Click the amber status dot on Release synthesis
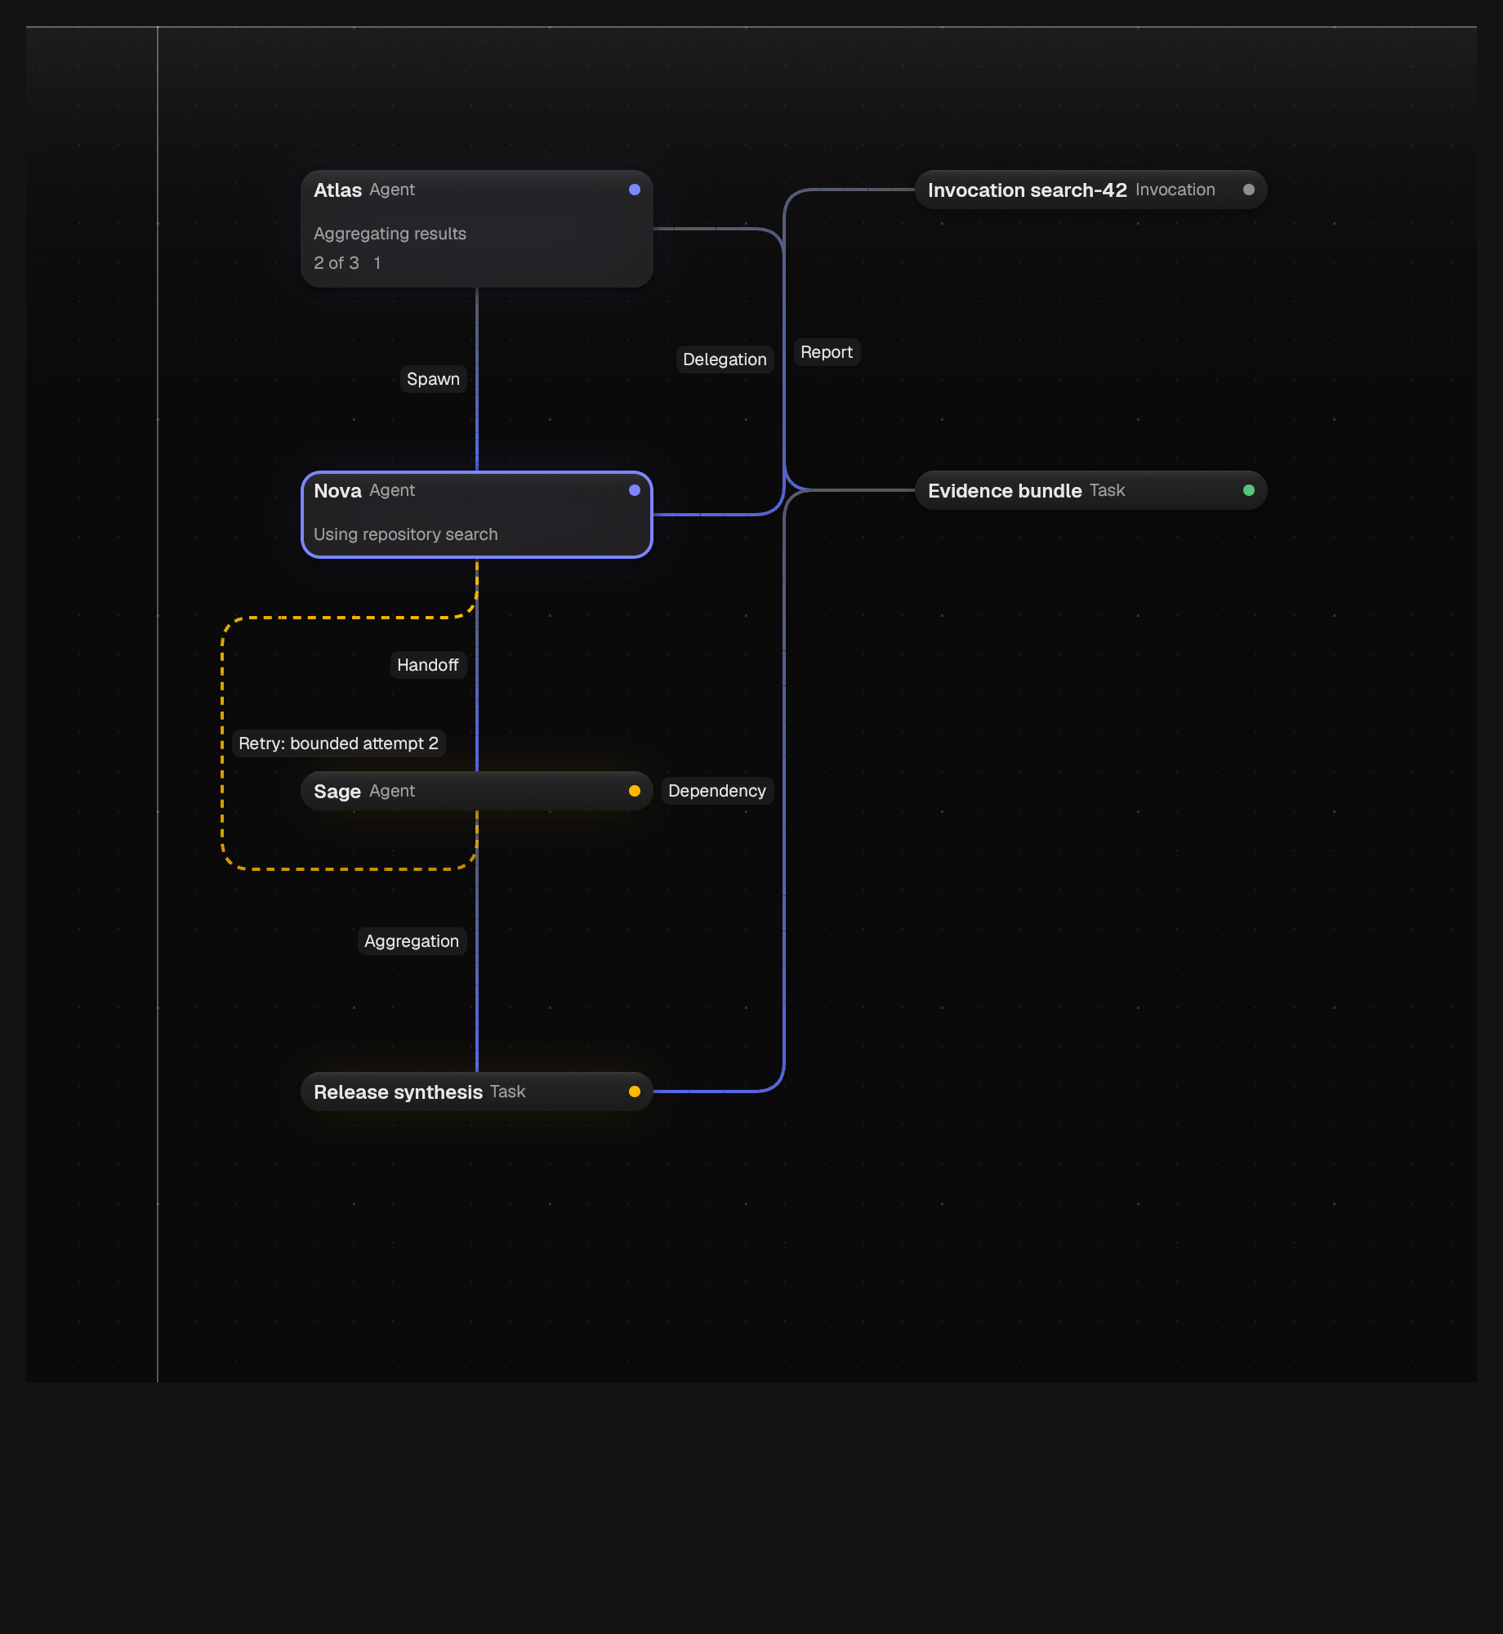 point(635,1092)
